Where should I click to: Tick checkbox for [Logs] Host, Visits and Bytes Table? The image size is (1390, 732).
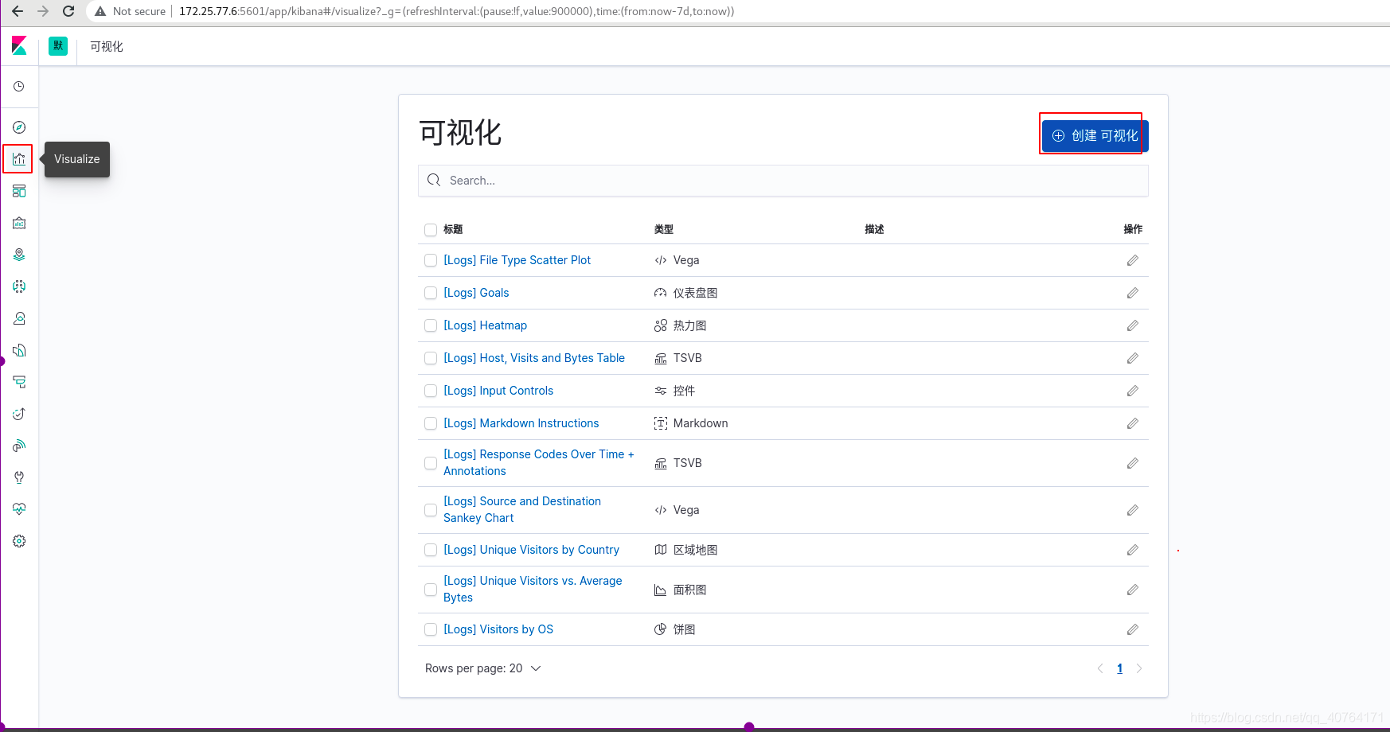[x=431, y=358]
